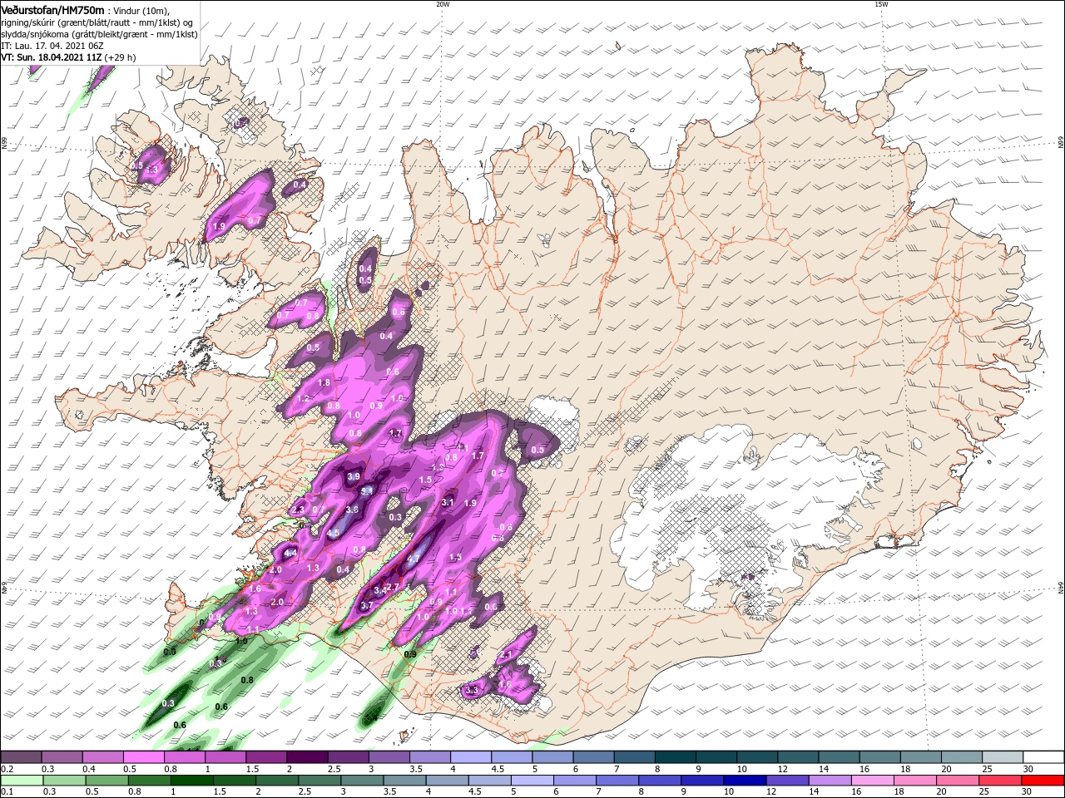
Task: Click the 3.9 precipitation value label
Action: click(x=353, y=476)
